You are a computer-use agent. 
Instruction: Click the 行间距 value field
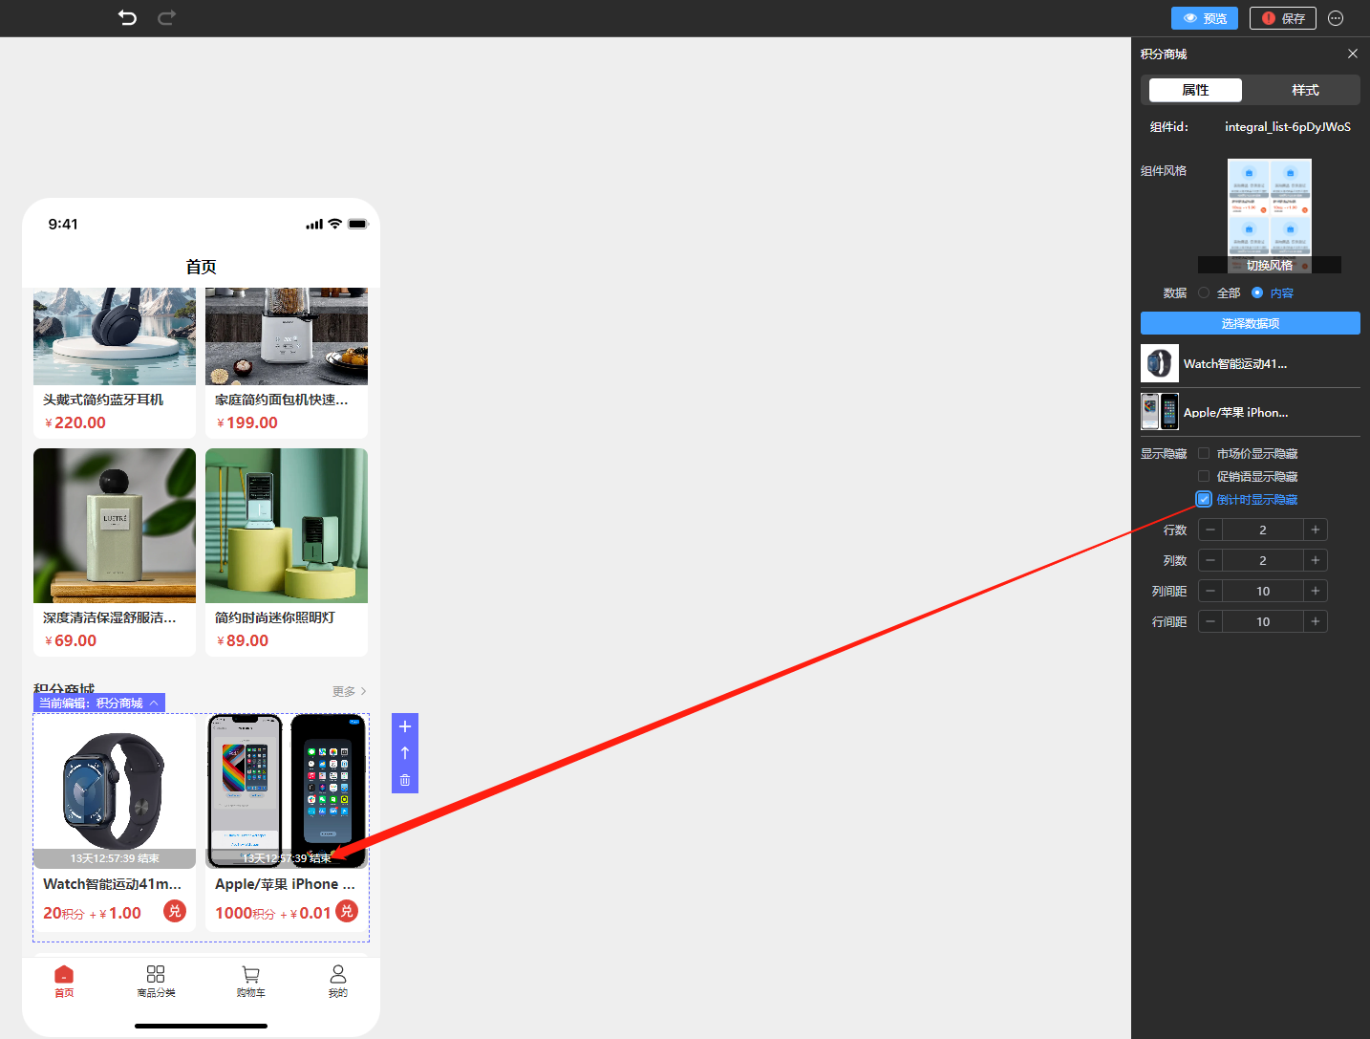(x=1263, y=621)
